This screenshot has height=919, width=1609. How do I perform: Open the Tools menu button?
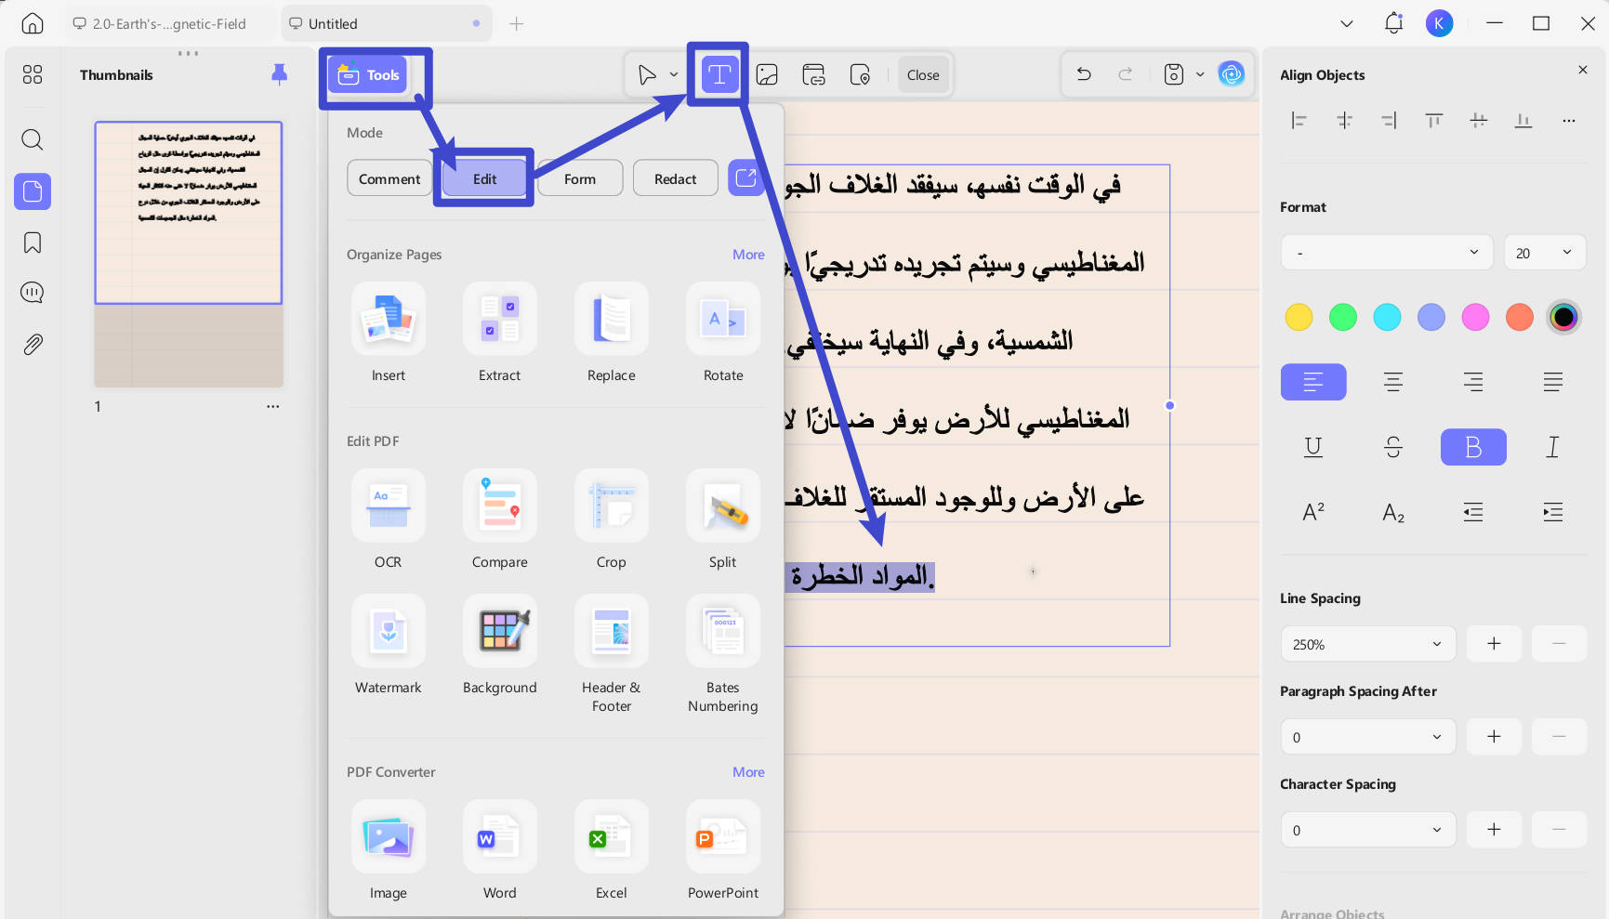(x=368, y=75)
